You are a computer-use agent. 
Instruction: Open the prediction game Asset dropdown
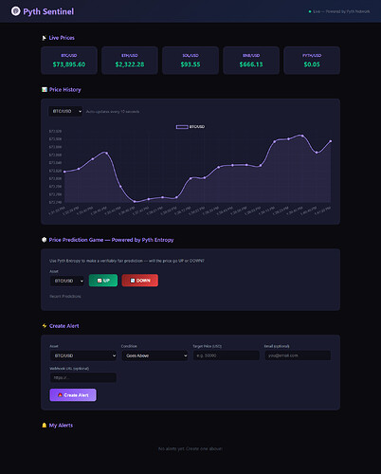[x=67, y=281]
